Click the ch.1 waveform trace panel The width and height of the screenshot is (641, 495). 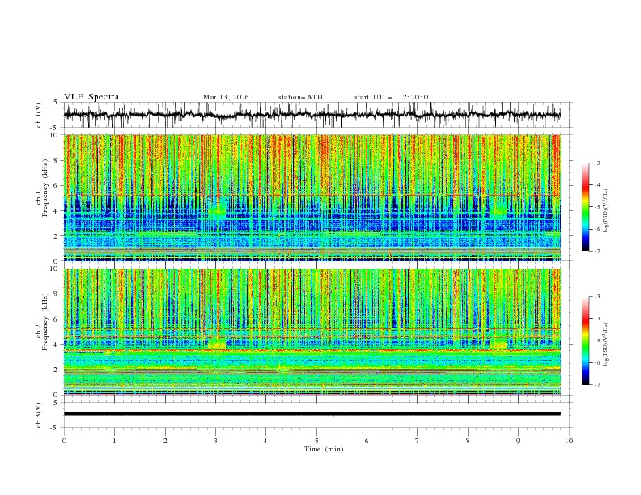[x=312, y=115]
